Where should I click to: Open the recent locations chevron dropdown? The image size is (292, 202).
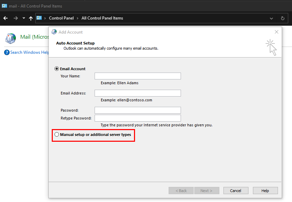23,18
